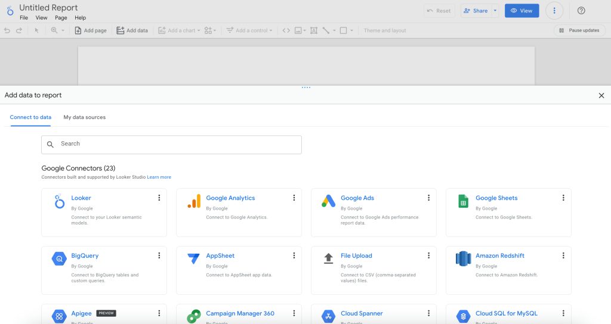Screen dimensions: 611x324
Task: Select the Amazon Redshift connector icon
Action: 463,258
